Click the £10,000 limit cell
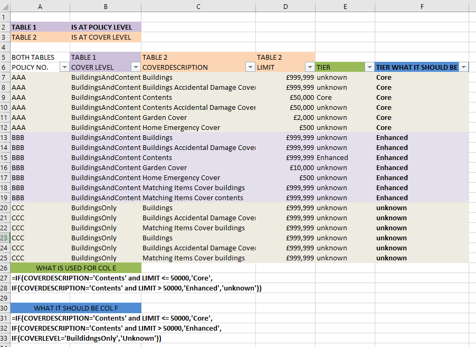476x347 pixels. [285, 168]
